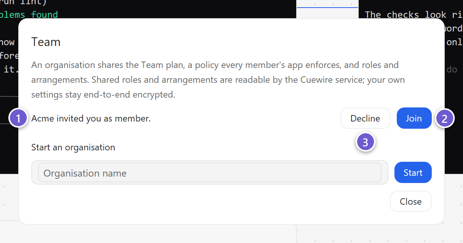Select the 'Acme invited you as member.' text
463x243 pixels.
pyautogui.click(x=91, y=118)
